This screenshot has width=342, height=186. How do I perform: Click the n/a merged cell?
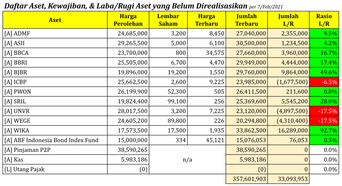click(x=187, y=160)
